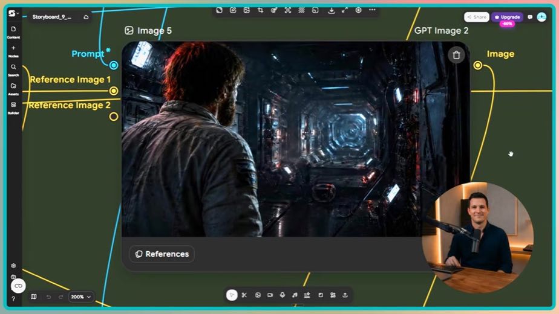
Task: Toggle the minimap icon near zoom control
Action: coord(33,296)
